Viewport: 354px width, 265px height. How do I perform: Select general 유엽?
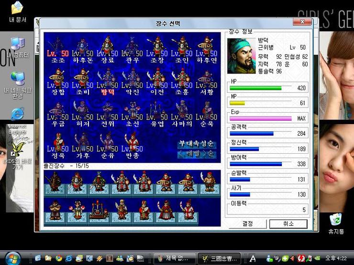[x=157, y=114]
